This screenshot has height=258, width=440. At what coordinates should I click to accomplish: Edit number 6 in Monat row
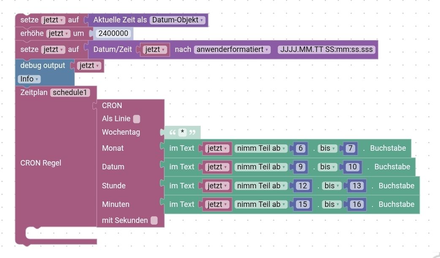(301, 148)
